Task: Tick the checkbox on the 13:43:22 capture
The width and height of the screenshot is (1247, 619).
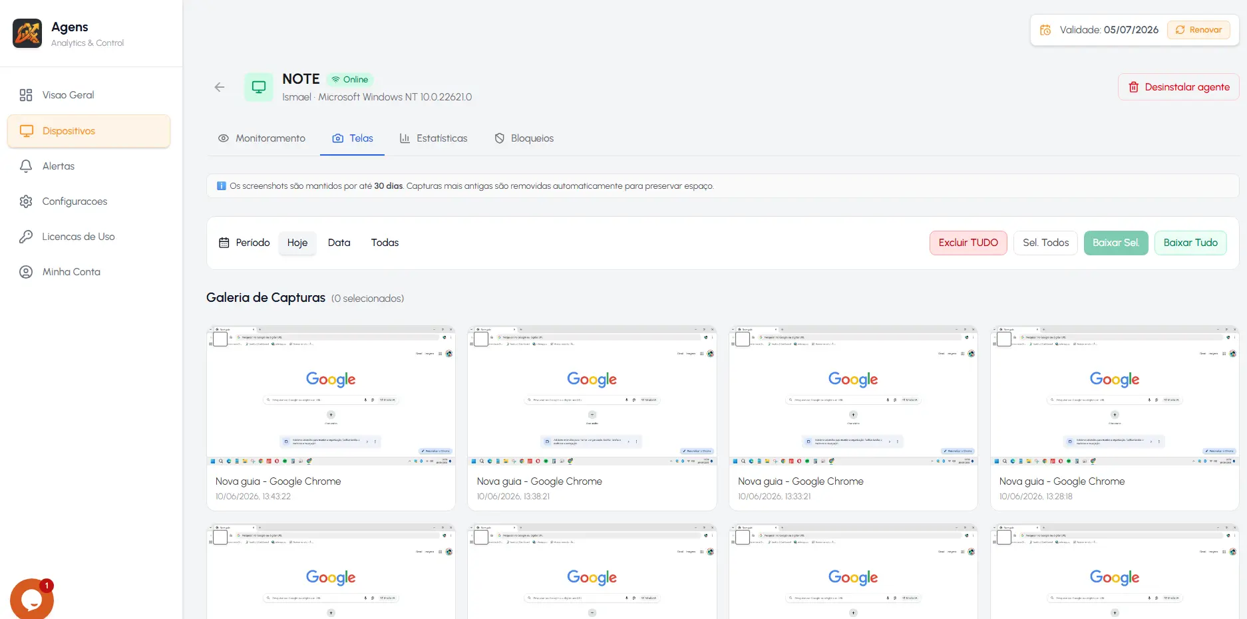Action: click(220, 339)
